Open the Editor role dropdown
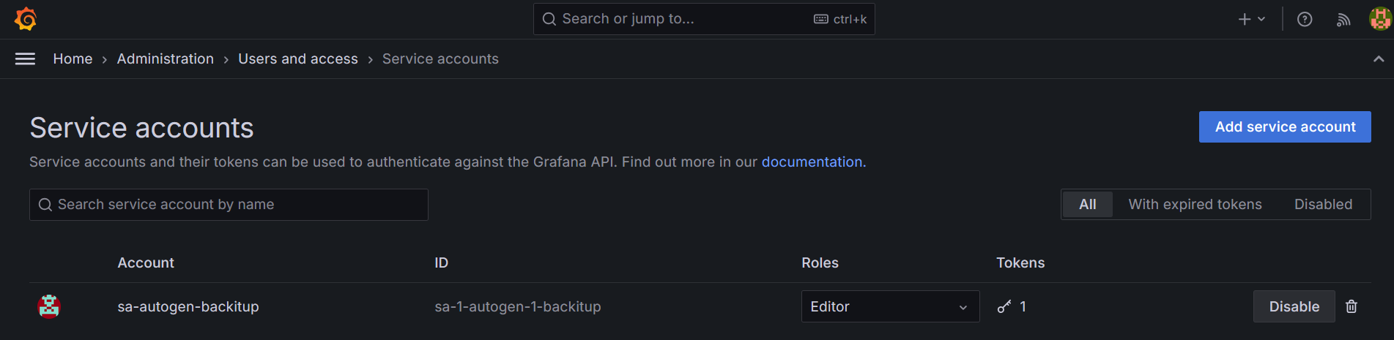1394x340 pixels. [x=890, y=306]
